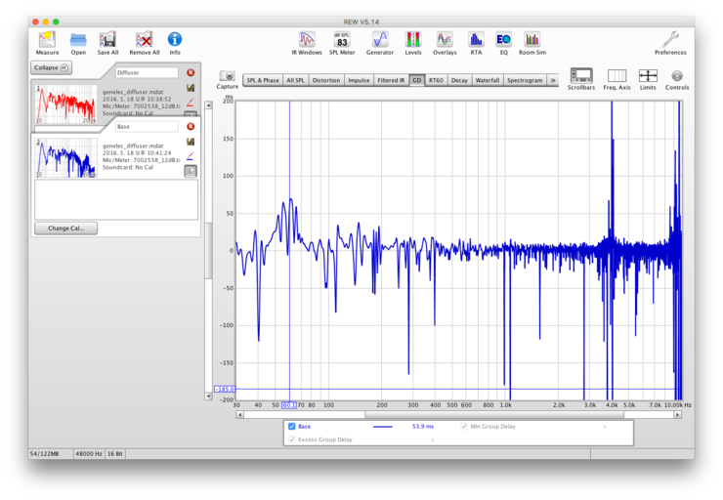Image resolution: width=723 pixels, height=500 pixels.
Task: Toggle the Freq. Axis mode
Action: (617, 77)
